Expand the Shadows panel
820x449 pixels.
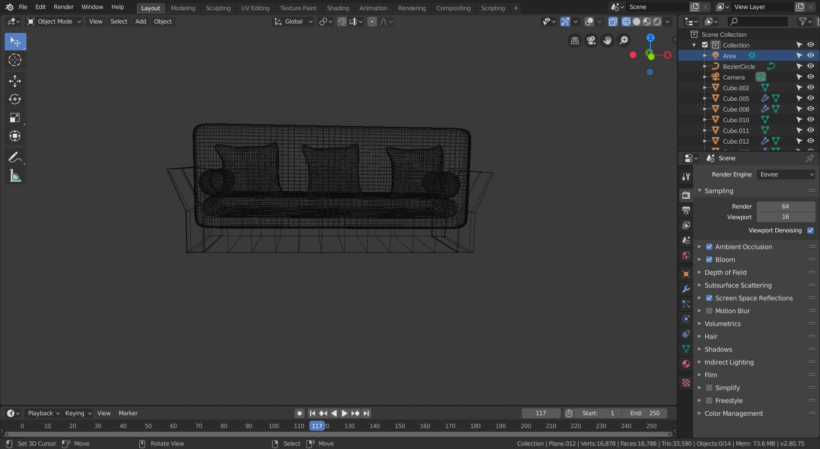pos(718,349)
